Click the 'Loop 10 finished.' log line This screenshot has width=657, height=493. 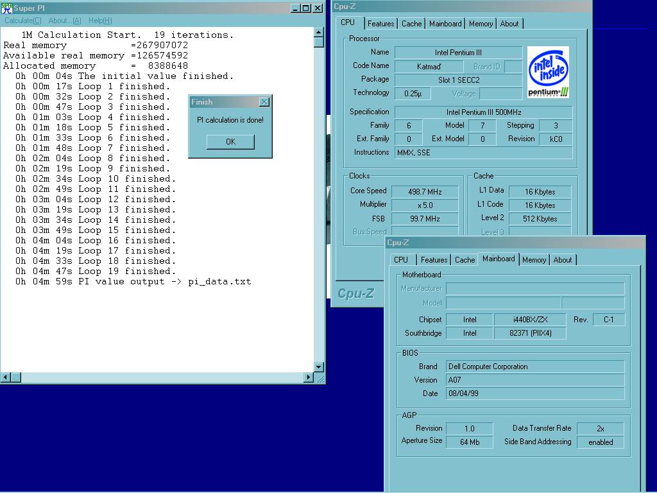(96, 179)
